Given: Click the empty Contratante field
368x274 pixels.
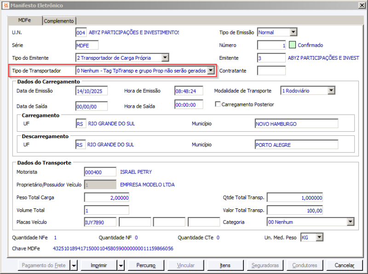Looking at the screenshot, I should pyautogui.click(x=271, y=71).
